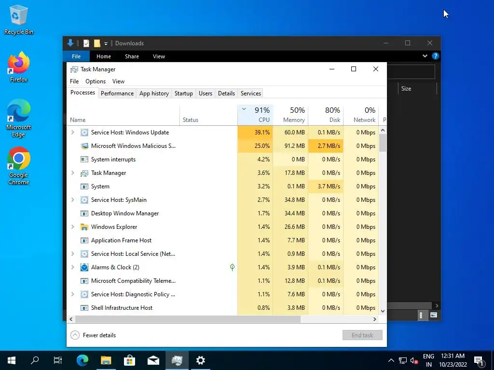Image resolution: width=494 pixels, height=370 pixels.
Task: Sort processes by Name column
Action: coord(123,115)
